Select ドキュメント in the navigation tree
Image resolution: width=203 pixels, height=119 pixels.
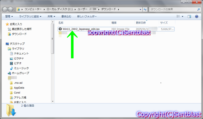[21, 54]
